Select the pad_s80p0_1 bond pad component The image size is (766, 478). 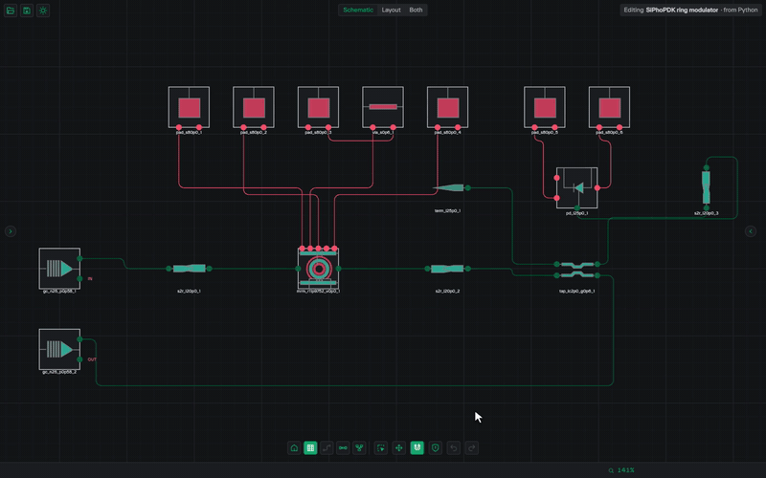click(189, 107)
